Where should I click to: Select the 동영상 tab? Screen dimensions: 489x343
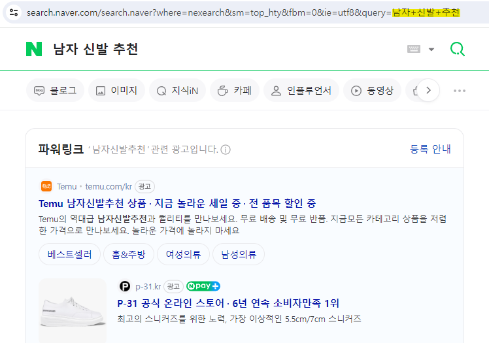(x=372, y=91)
